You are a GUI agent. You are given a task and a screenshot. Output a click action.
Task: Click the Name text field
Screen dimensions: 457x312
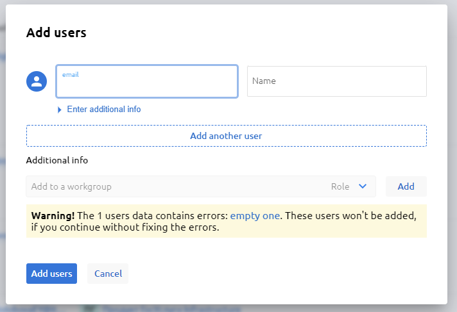tap(336, 81)
